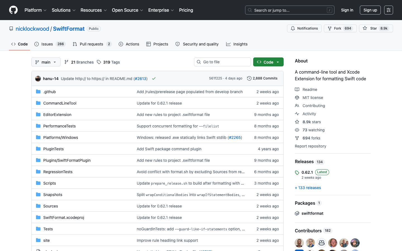Open the SwiftFormat repository name link

click(x=69, y=29)
